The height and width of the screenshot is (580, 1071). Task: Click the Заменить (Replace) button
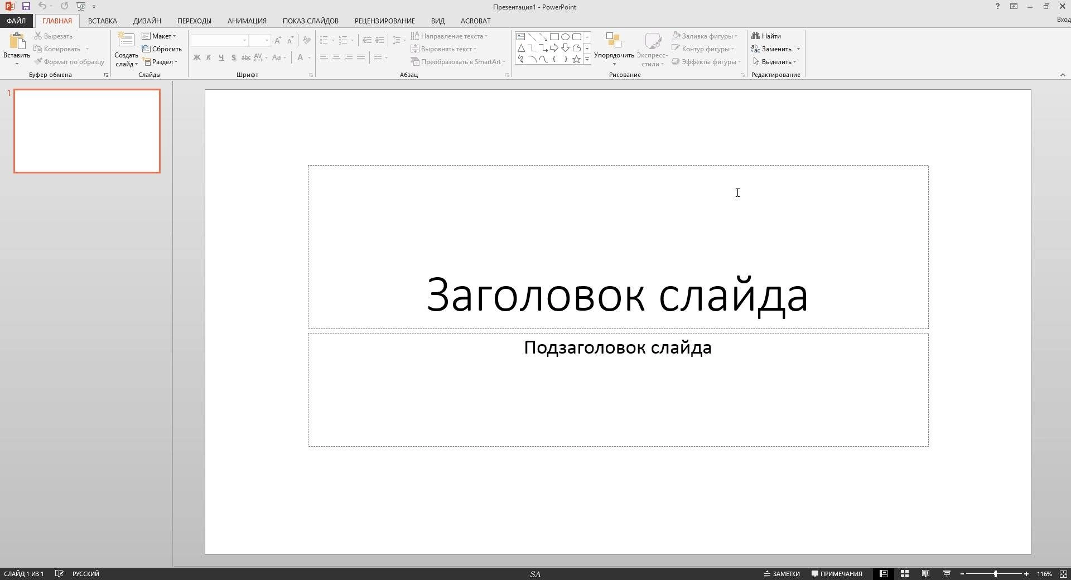[771, 49]
